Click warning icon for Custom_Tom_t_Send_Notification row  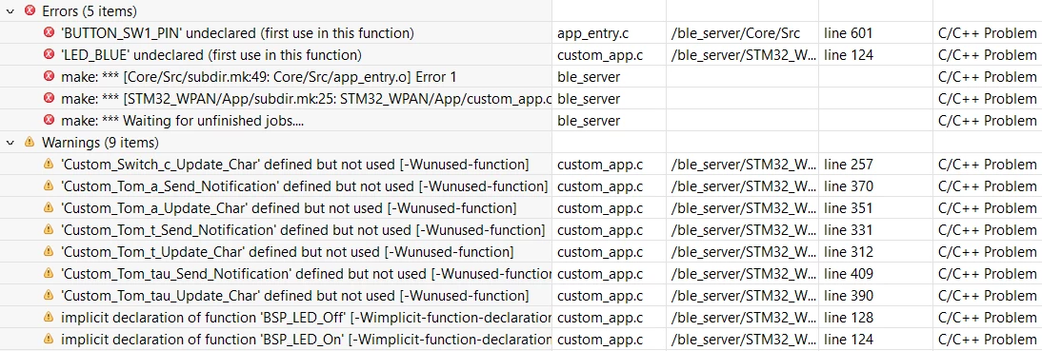(x=48, y=229)
